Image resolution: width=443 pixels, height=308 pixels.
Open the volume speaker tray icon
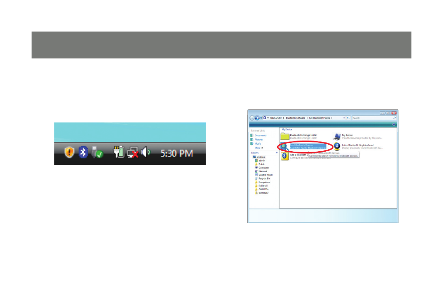[146, 152]
